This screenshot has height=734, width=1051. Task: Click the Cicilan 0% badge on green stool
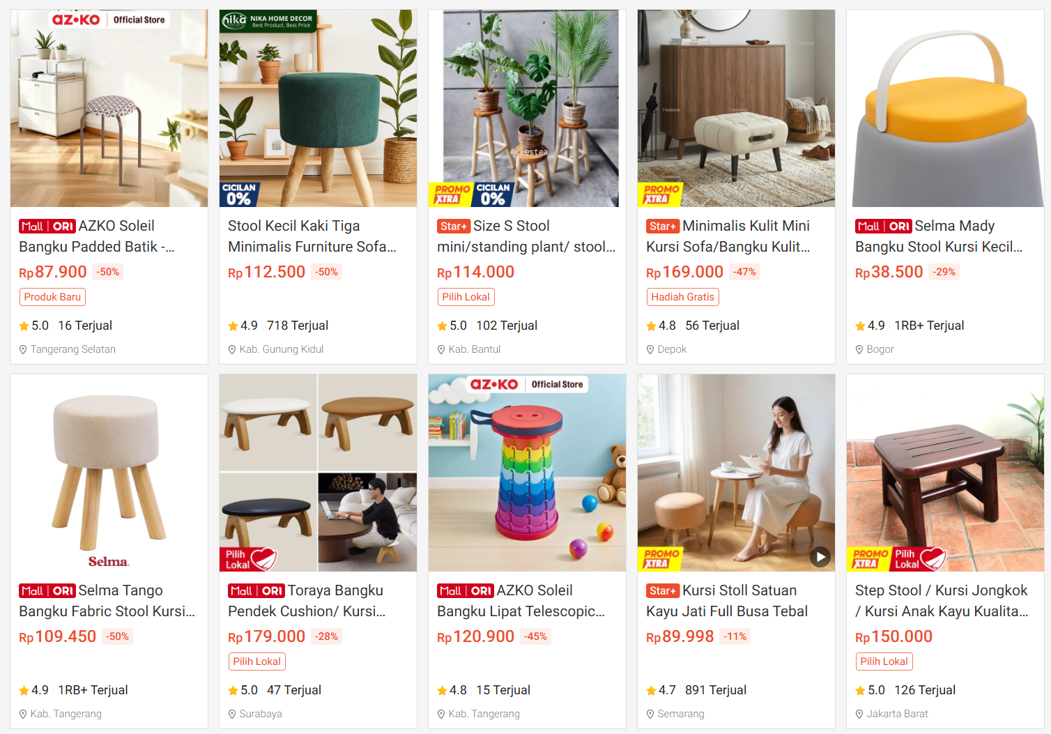(239, 194)
